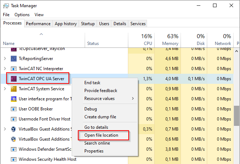Viewport: 240px width, 164px height.
Task: Select the TwinCAT OPC UA Server row
Action: point(117,79)
